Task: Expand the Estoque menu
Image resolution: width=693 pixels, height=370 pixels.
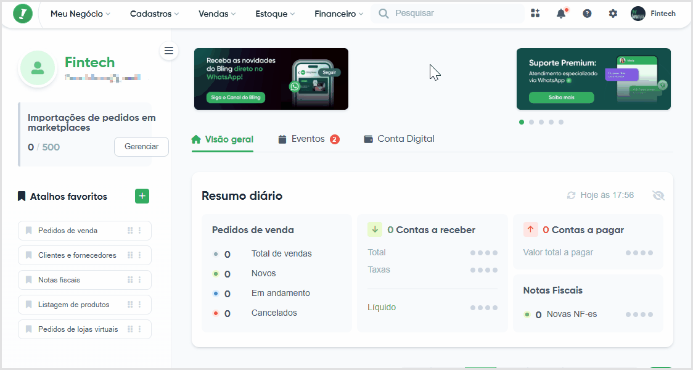Action: [275, 14]
